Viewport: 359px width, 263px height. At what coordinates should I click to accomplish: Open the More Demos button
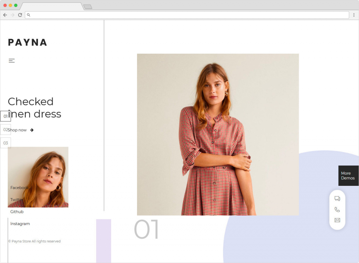click(348, 176)
